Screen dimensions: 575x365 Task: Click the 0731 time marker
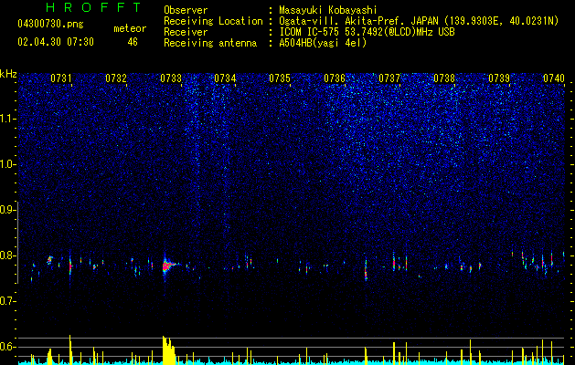[61, 78]
